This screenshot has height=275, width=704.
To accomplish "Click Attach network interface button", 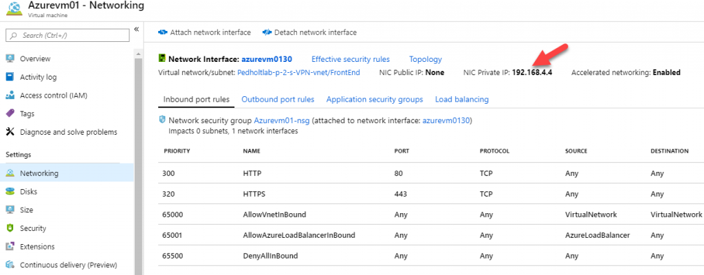I will point(205,32).
